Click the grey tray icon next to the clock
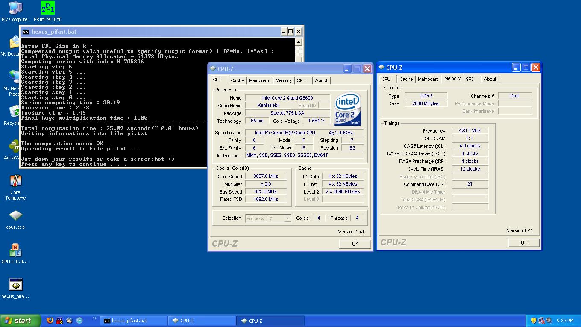 [549, 321]
